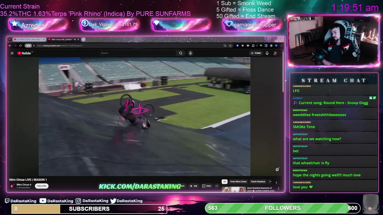Click the streamer webcam feed
This screenshot has height=215, width=383.
click(334, 40)
